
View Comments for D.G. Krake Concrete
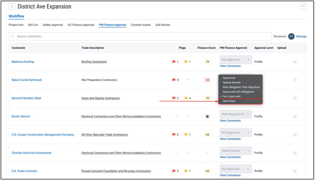point(230,175)
